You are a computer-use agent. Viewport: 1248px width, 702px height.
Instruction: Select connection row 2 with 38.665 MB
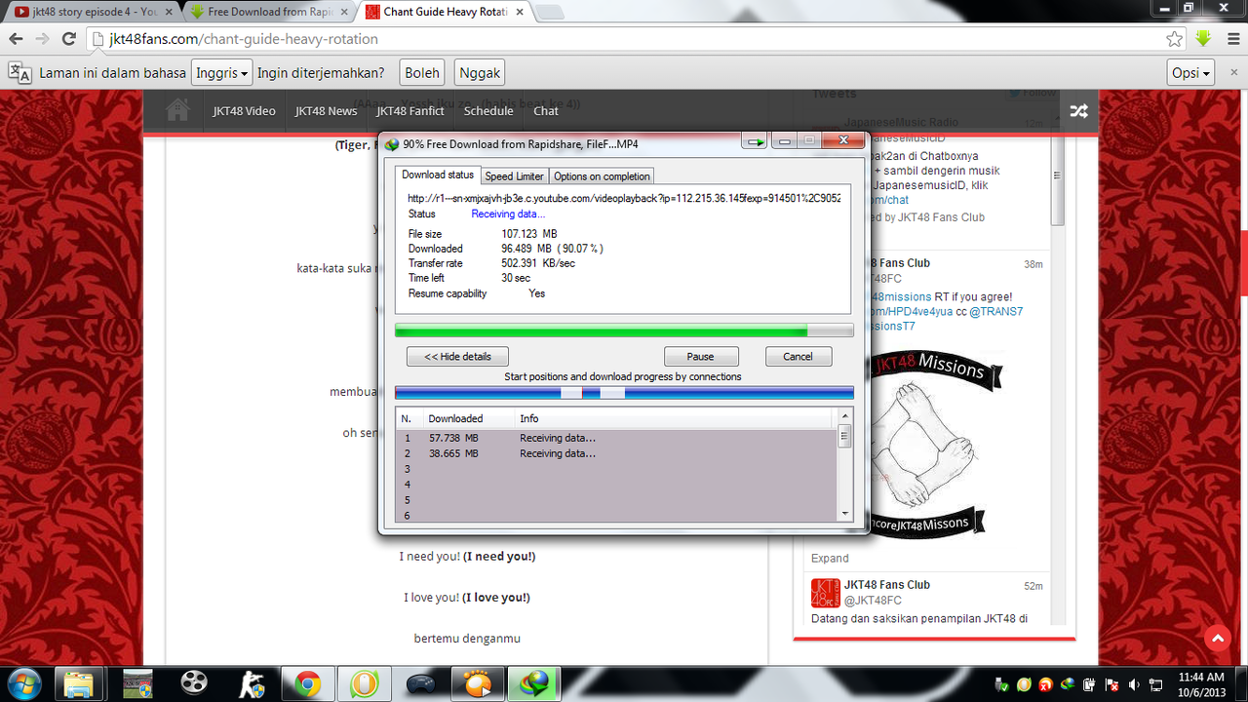click(616, 453)
